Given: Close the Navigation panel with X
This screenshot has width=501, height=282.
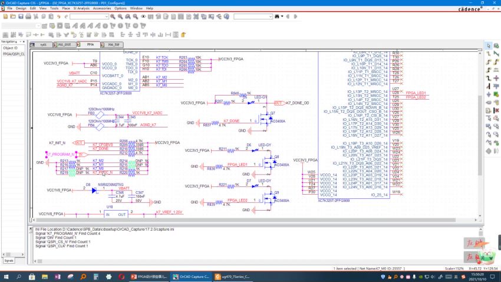Looking at the screenshot, I should 25,42.
